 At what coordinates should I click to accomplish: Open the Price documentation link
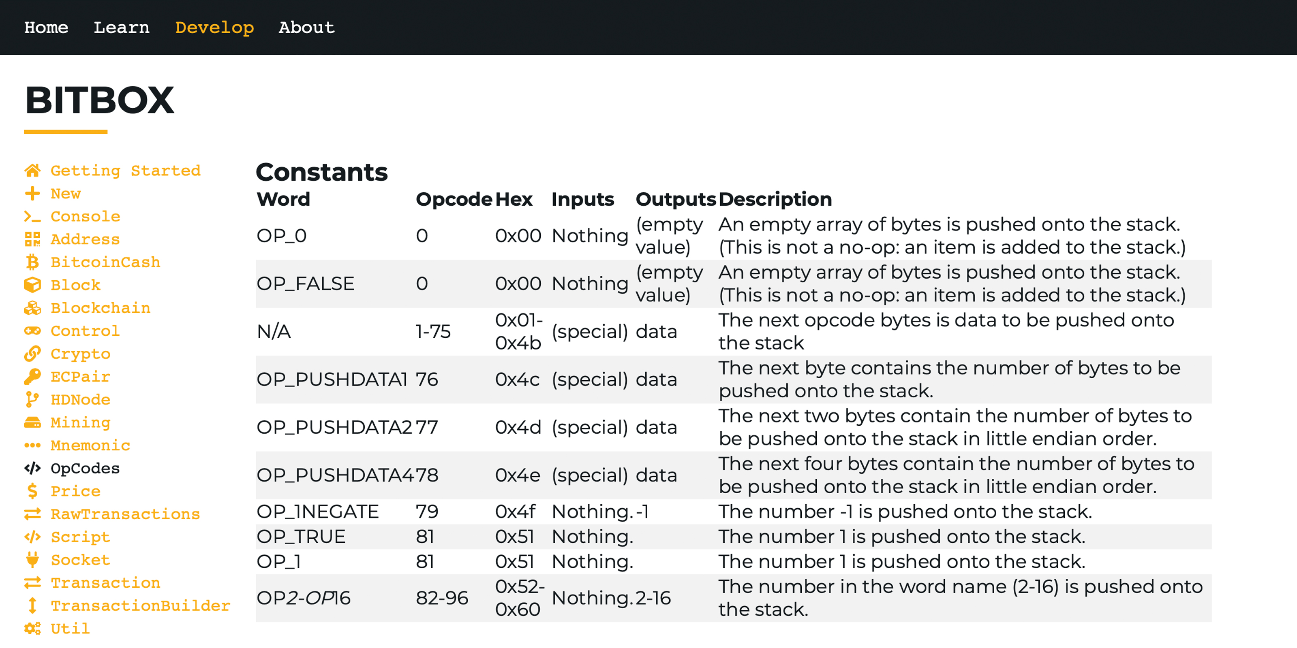(x=75, y=491)
